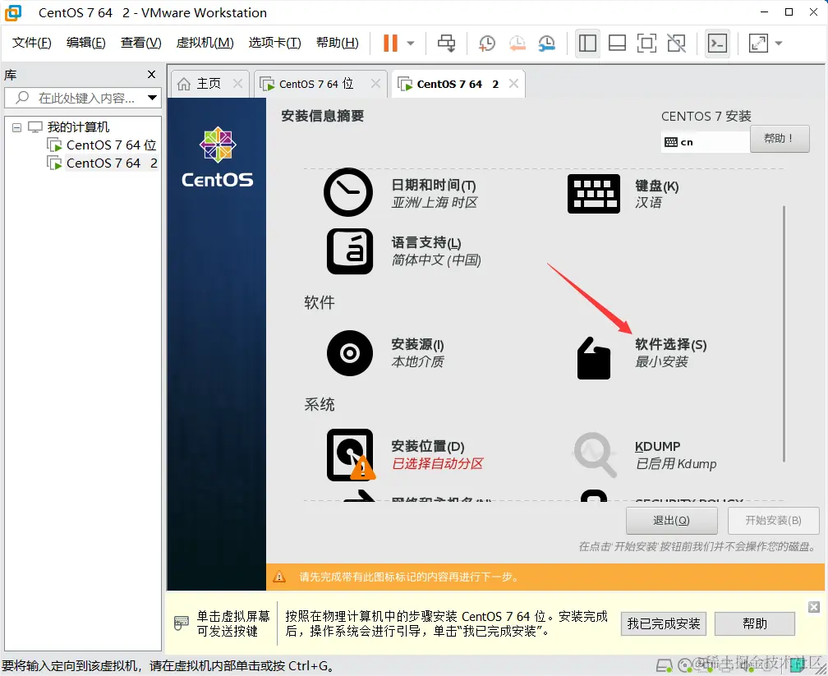
Task: Open the library search filter dropdown
Action: tap(152, 98)
